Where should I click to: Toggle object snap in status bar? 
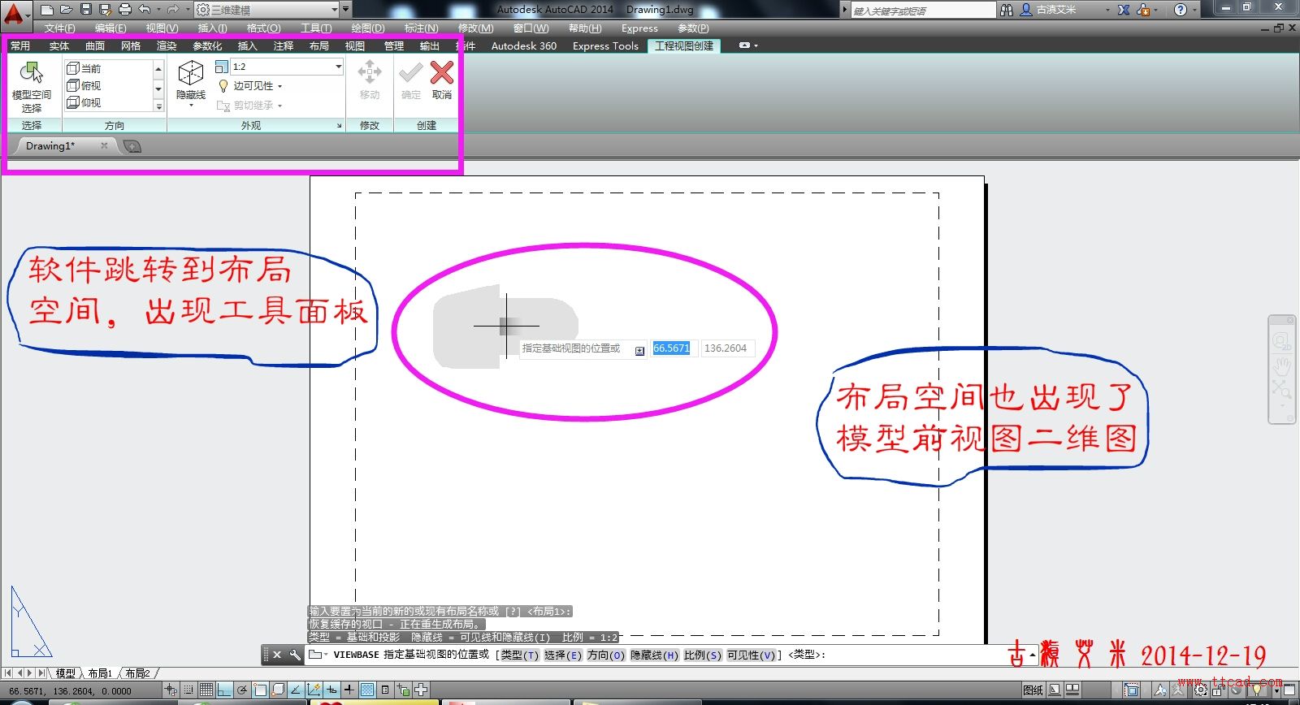(x=260, y=690)
